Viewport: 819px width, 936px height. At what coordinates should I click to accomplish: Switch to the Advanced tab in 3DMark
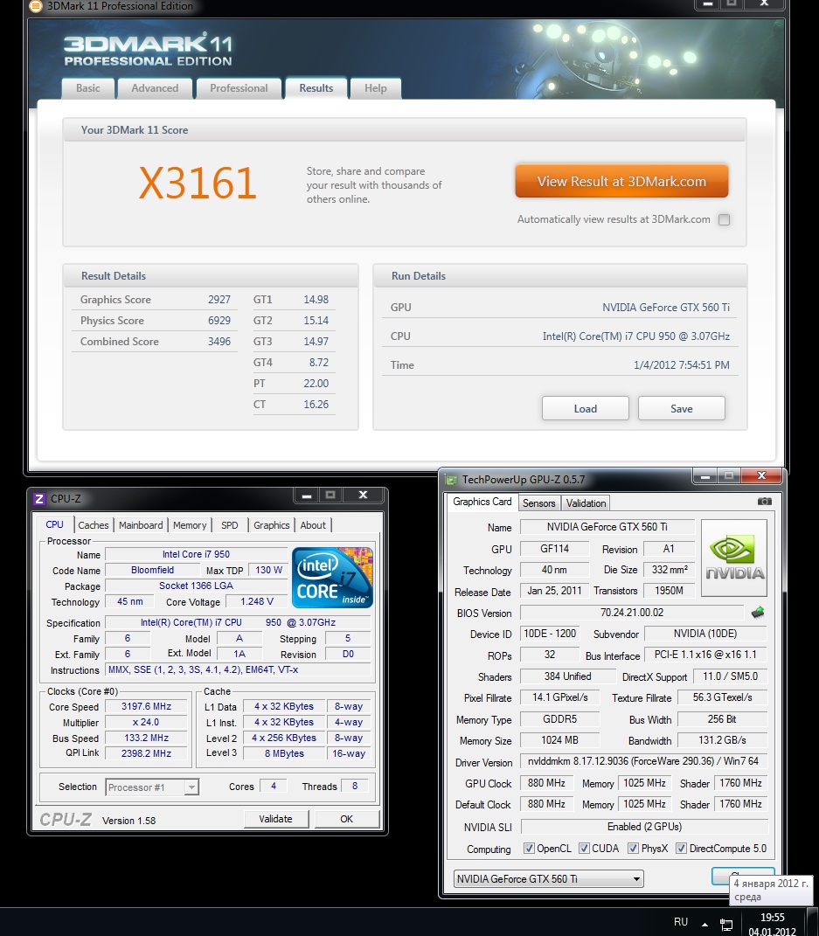[x=155, y=88]
